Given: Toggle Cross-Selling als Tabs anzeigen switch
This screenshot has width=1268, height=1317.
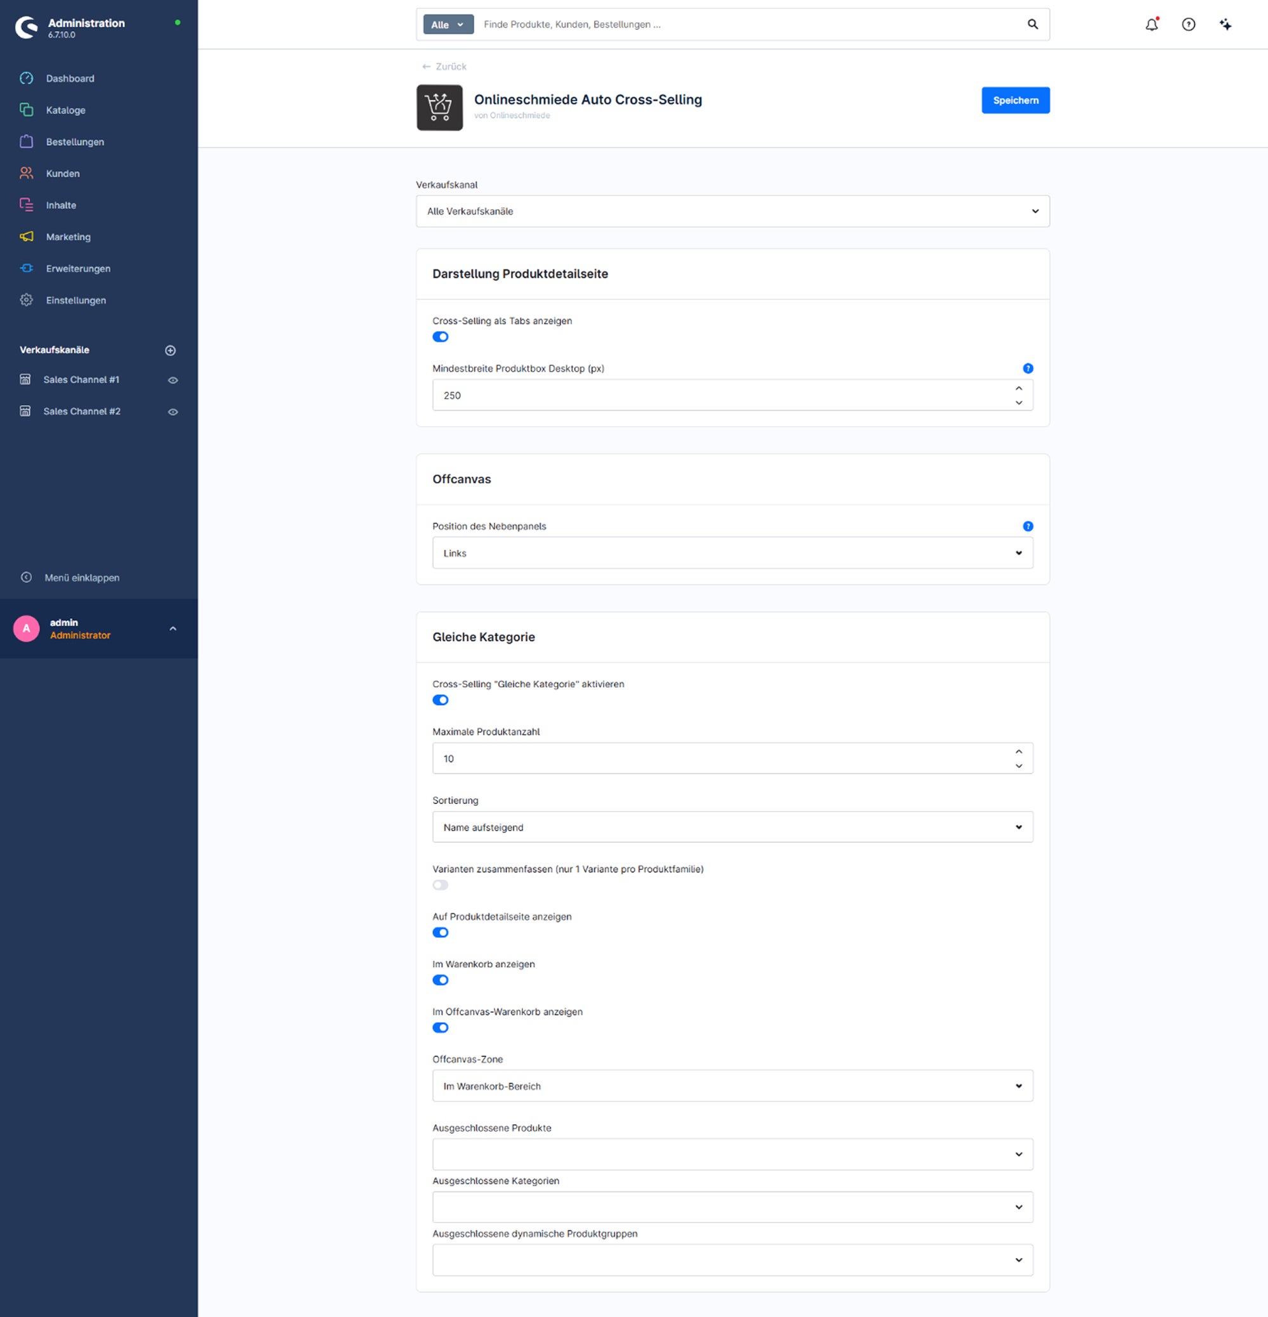Looking at the screenshot, I should pos(440,337).
